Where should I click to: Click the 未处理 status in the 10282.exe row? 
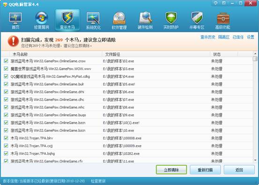click(x=216, y=154)
